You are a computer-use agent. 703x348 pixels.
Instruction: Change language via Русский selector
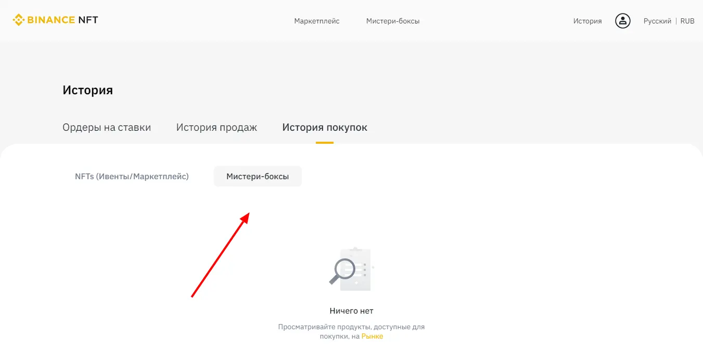pyautogui.click(x=657, y=21)
